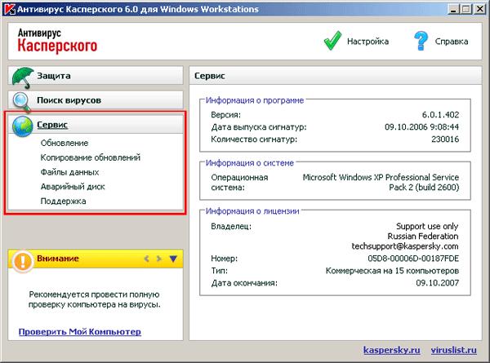The height and width of the screenshot is (363, 490).
Task: Click expiry date 09.10.2007
Action: click(x=437, y=283)
